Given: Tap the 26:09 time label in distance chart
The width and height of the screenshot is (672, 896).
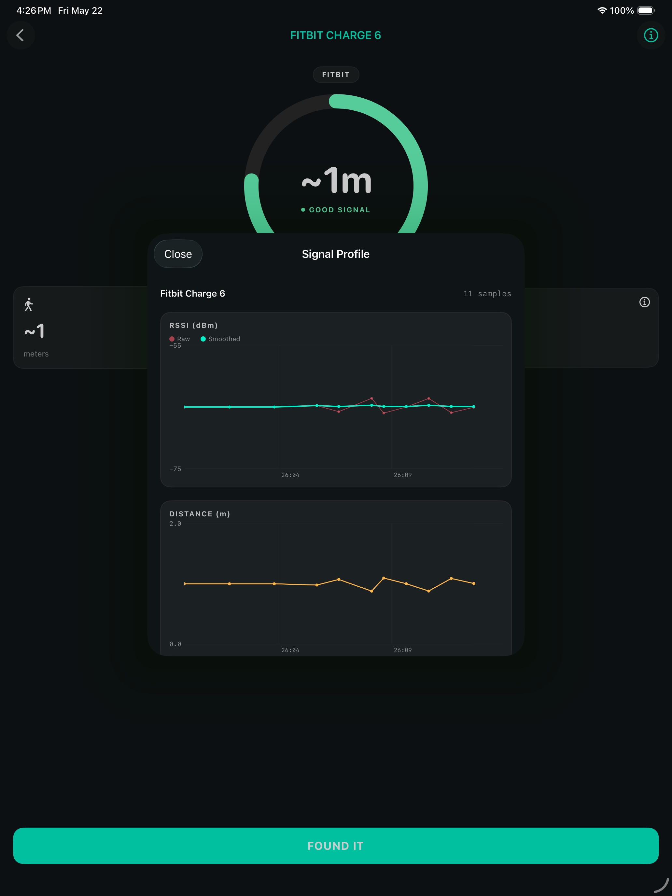Looking at the screenshot, I should [403, 650].
